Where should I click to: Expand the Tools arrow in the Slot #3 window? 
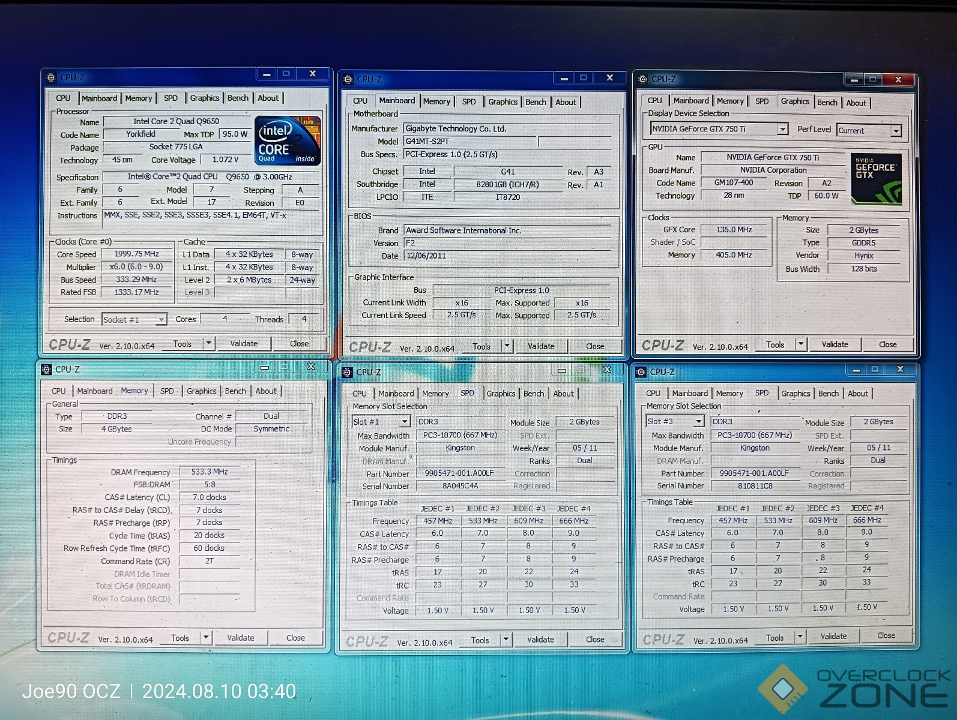(800, 637)
